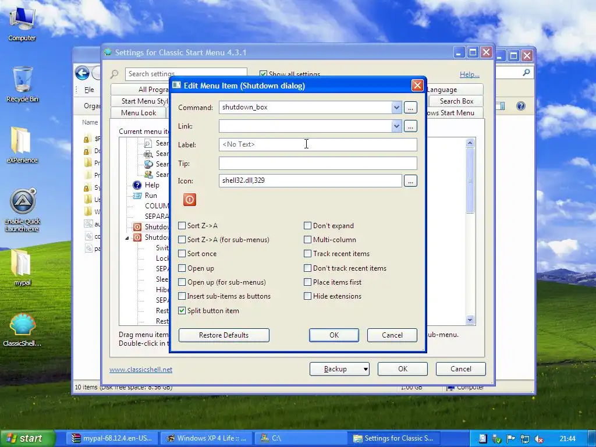Click the Icon path field
The width and height of the screenshot is (596, 447).
[310, 180]
